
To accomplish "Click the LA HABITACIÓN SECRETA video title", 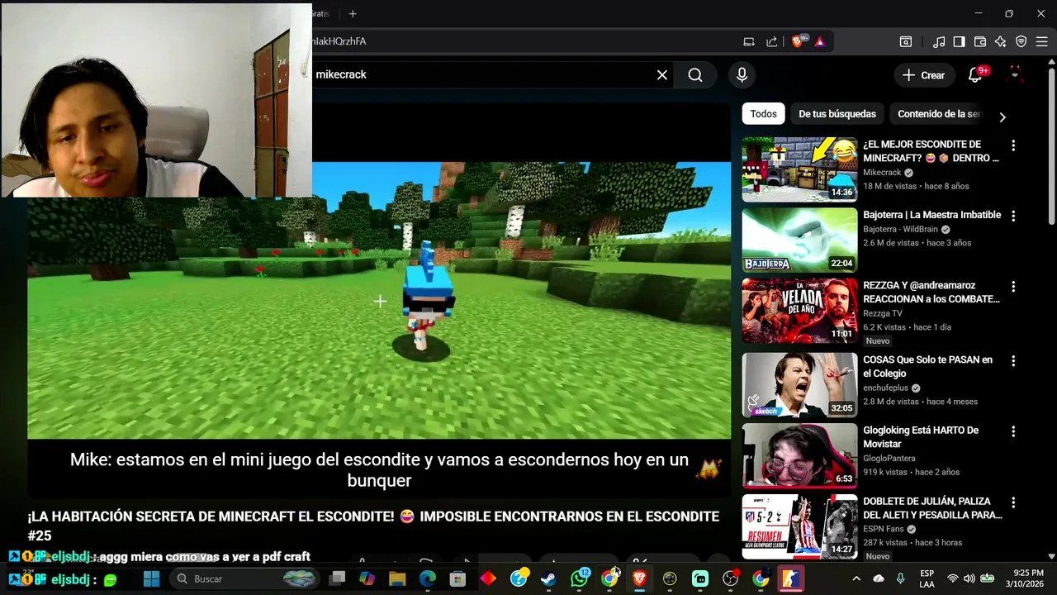I will coord(372,526).
